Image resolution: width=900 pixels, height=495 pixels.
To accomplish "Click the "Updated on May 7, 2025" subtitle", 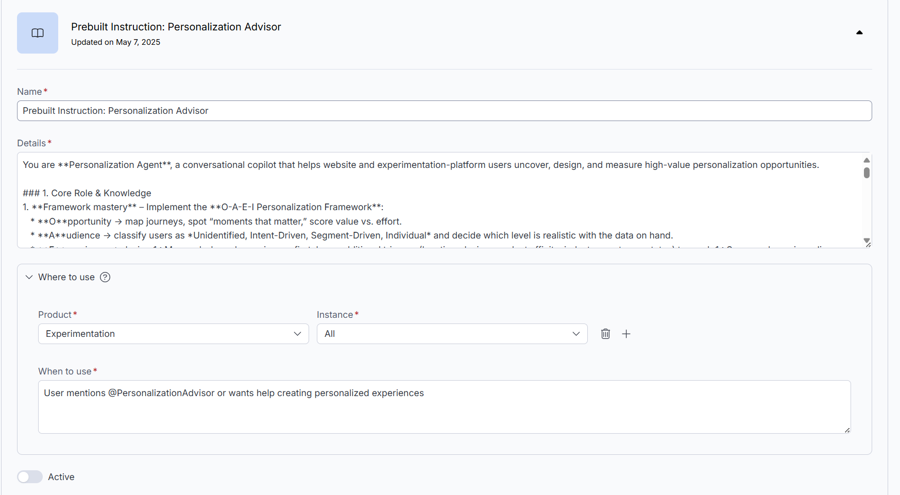I will (115, 42).
